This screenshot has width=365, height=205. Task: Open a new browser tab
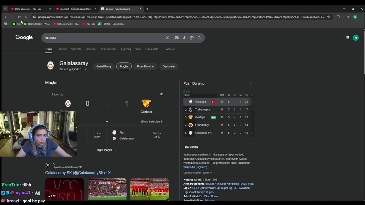[147, 9]
